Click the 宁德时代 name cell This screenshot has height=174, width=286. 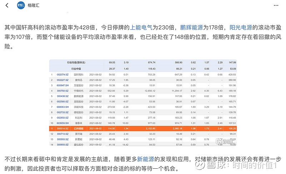click(x=79, y=91)
